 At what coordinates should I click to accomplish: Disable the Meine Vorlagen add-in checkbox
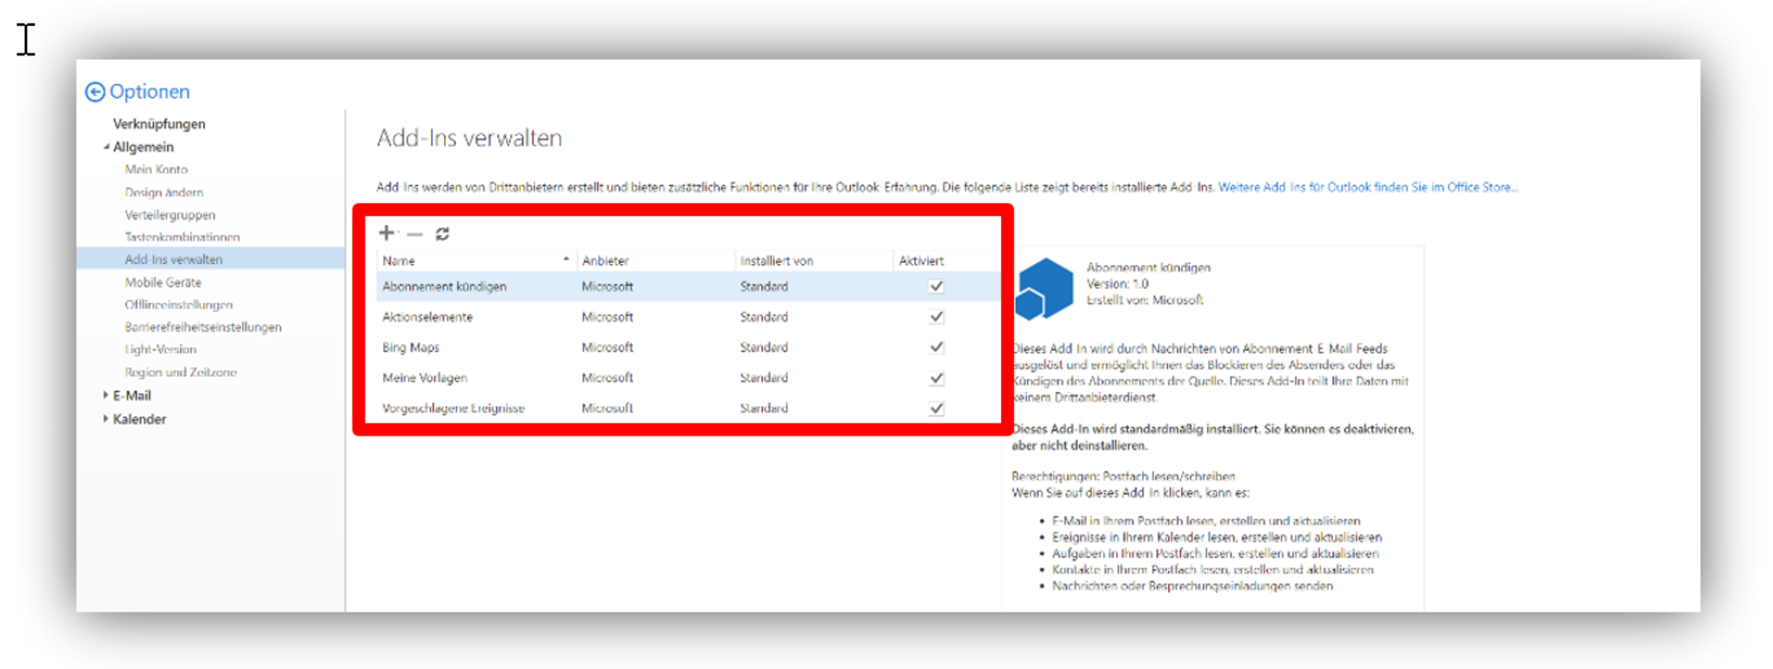[x=936, y=377]
